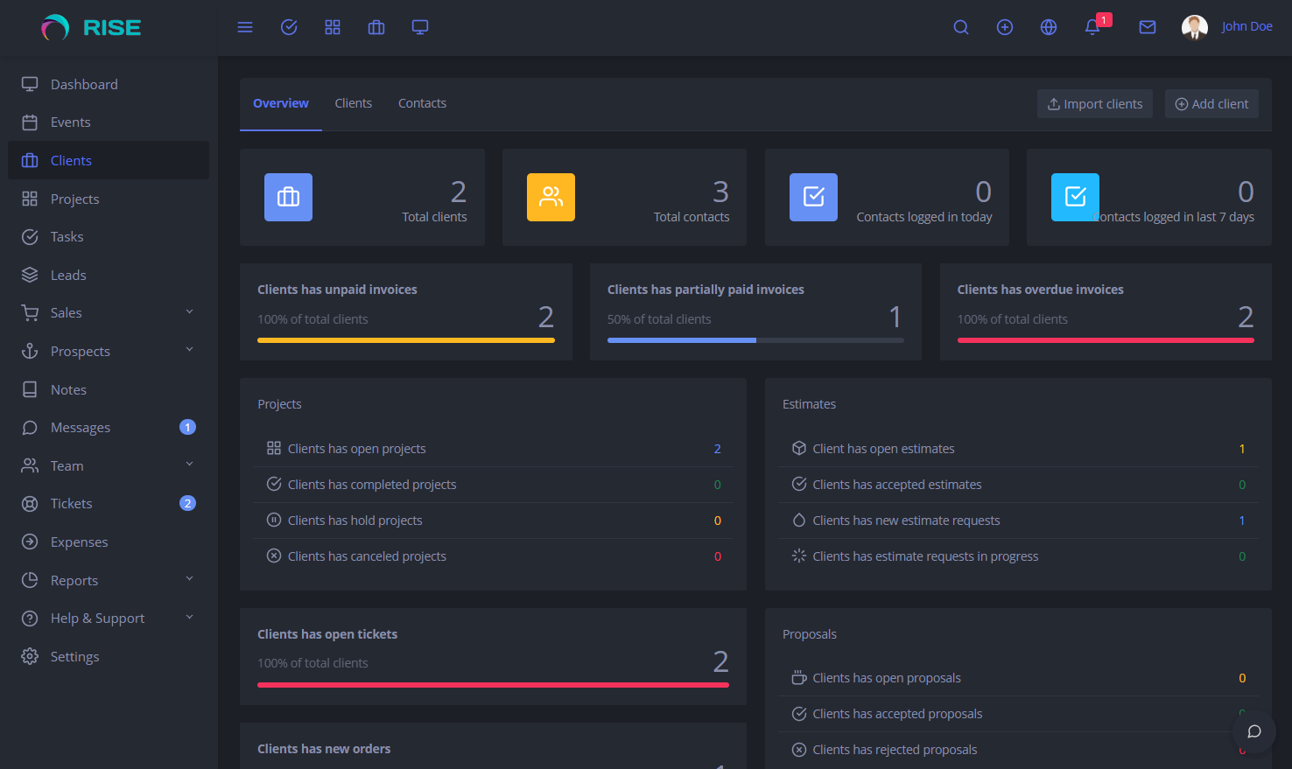Toggle the sidebar with the hamburger icon
The image size is (1292, 769).
(x=244, y=27)
